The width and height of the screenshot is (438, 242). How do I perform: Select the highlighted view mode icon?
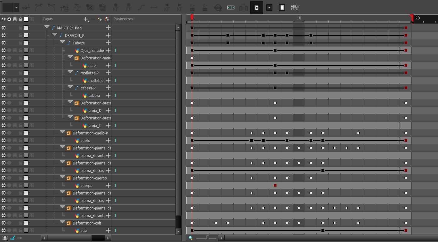point(256,7)
